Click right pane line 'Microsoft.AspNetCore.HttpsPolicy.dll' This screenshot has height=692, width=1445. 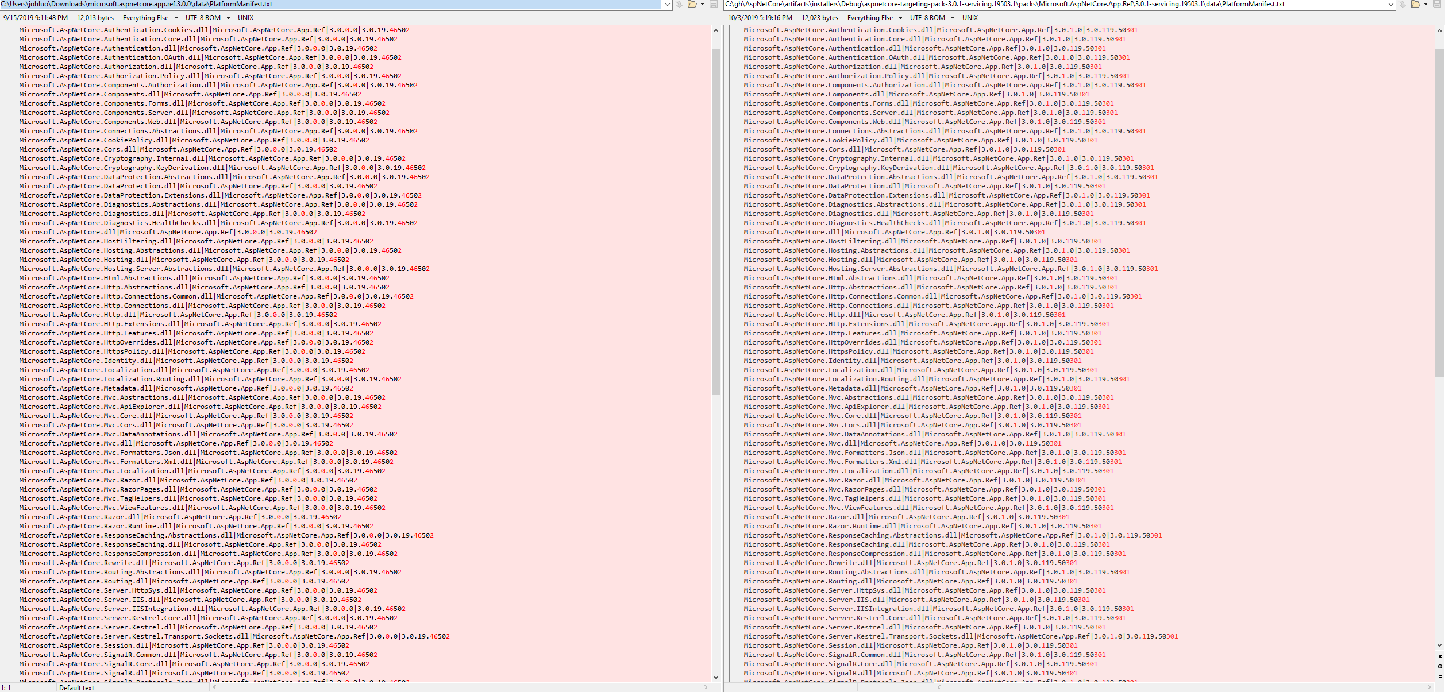coord(919,351)
